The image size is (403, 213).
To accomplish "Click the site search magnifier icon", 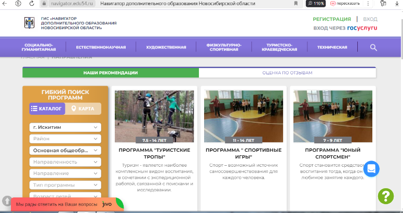I will [373, 47].
